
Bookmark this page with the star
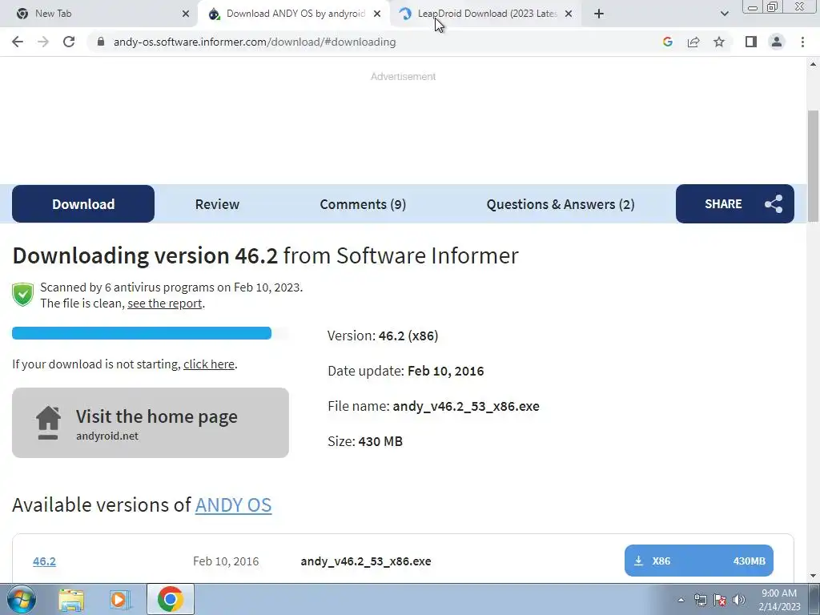[719, 42]
